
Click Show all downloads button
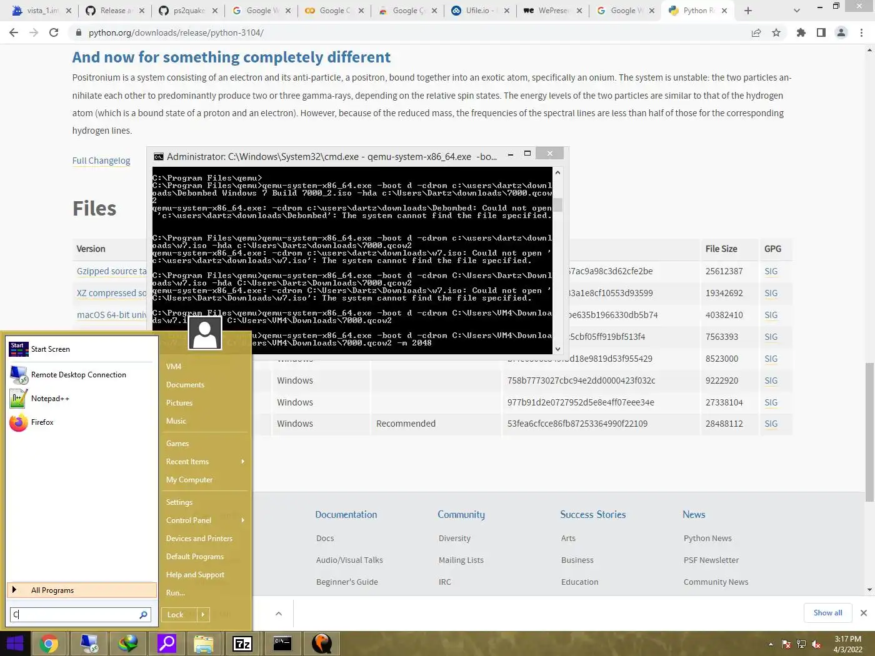[x=827, y=613]
